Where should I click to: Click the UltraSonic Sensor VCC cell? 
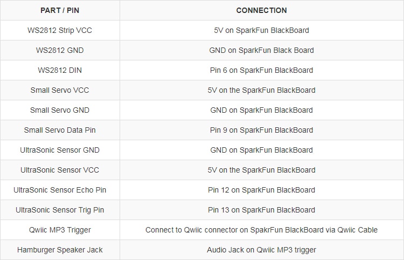(x=60, y=170)
